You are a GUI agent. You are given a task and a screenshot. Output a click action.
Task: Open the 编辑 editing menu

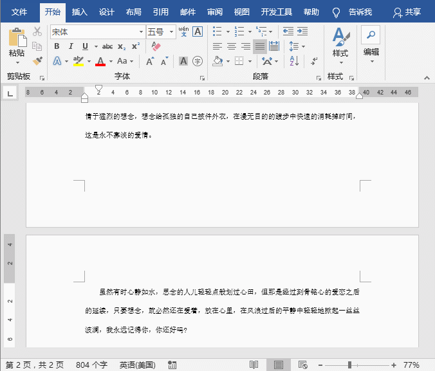coord(371,45)
